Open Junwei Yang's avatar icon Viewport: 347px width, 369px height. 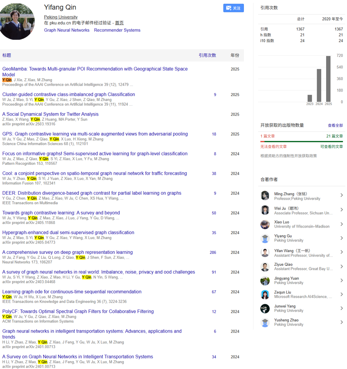pyautogui.click(x=265, y=308)
